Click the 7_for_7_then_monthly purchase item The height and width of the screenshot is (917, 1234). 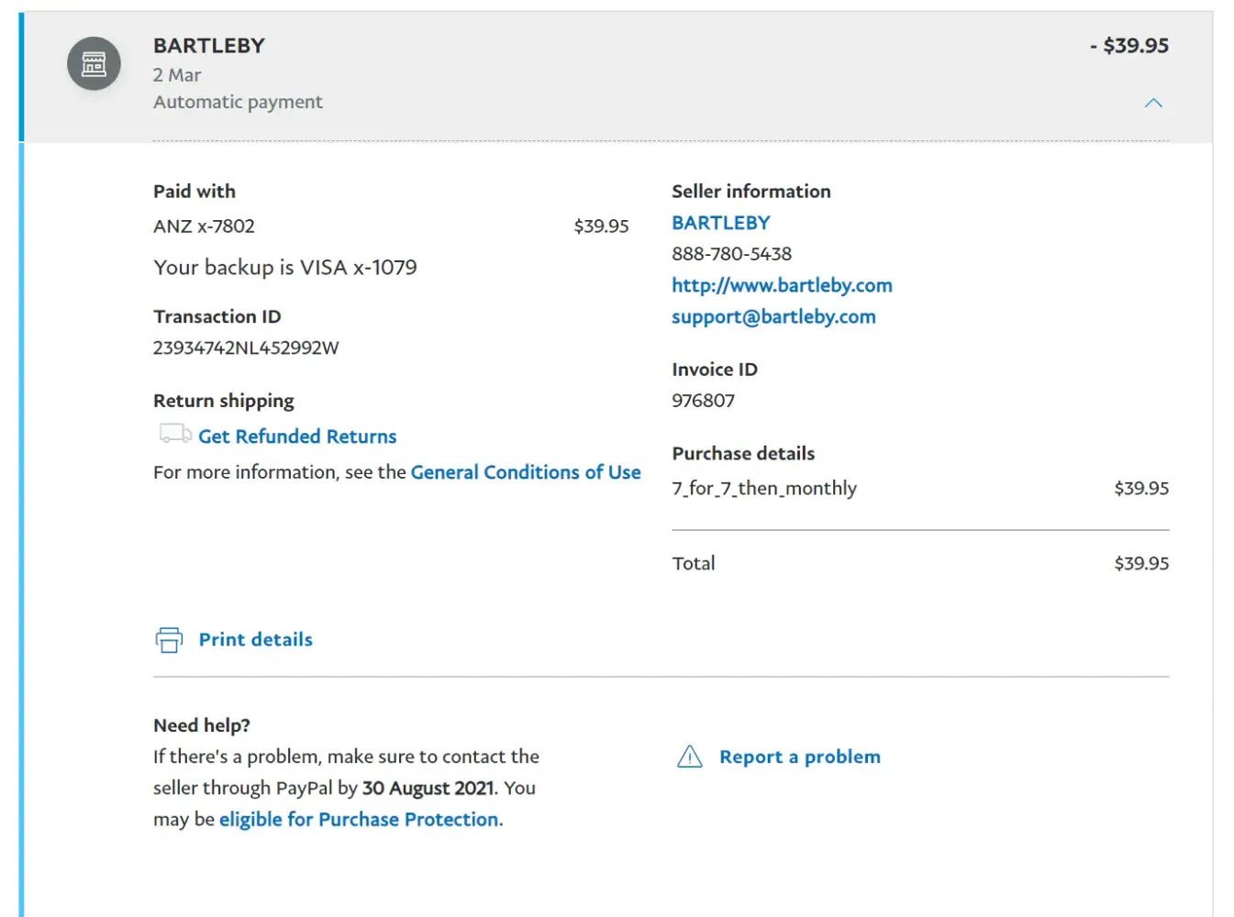click(x=764, y=489)
